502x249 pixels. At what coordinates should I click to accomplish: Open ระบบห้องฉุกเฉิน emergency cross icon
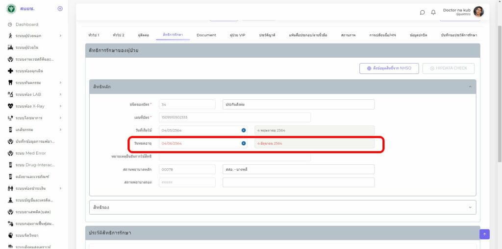coord(10,71)
